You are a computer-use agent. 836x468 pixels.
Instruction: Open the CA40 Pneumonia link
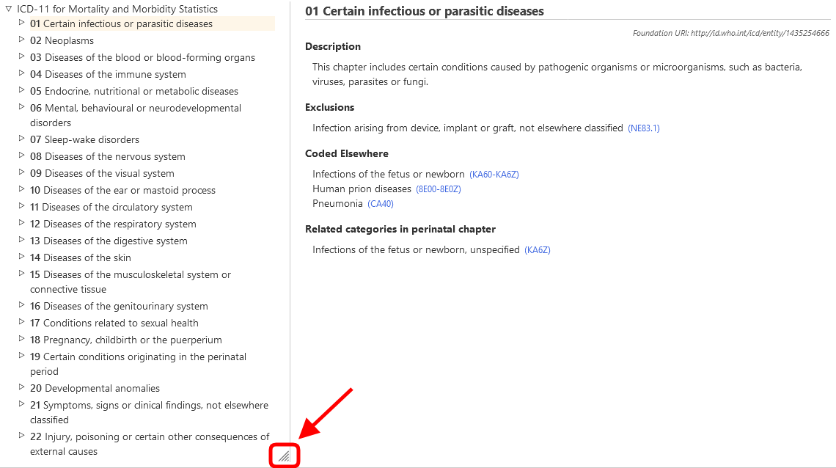(x=380, y=203)
